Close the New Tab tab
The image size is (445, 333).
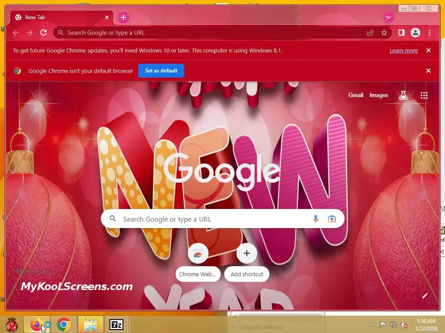click(107, 17)
